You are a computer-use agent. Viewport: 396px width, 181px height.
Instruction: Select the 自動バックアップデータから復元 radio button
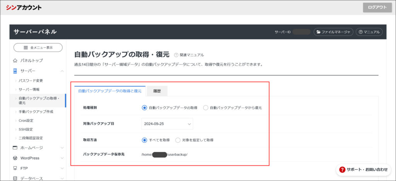point(206,108)
